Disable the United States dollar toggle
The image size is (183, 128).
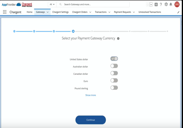tap(114, 59)
